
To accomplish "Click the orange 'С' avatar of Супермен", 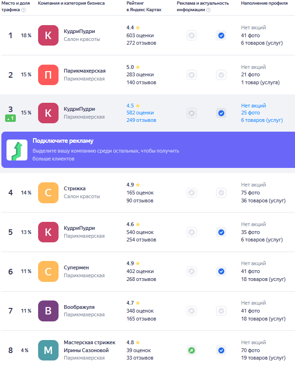I will pos(48,272).
